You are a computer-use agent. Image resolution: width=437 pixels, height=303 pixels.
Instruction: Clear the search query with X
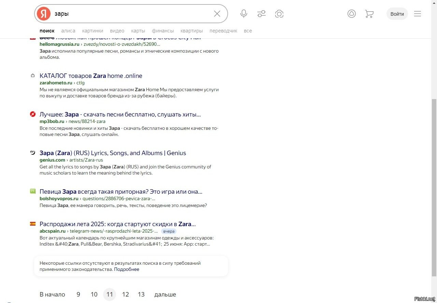(x=217, y=14)
